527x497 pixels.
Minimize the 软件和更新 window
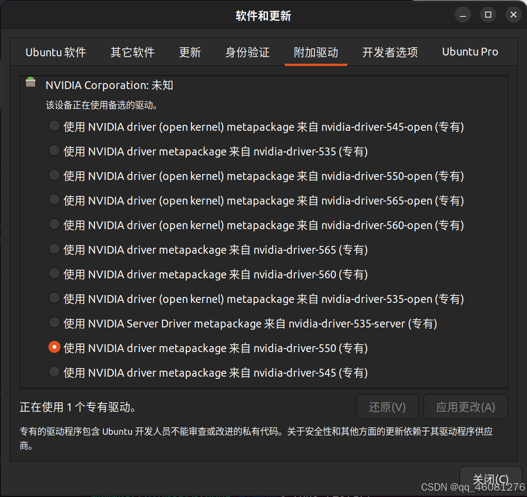pyautogui.click(x=463, y=15)
